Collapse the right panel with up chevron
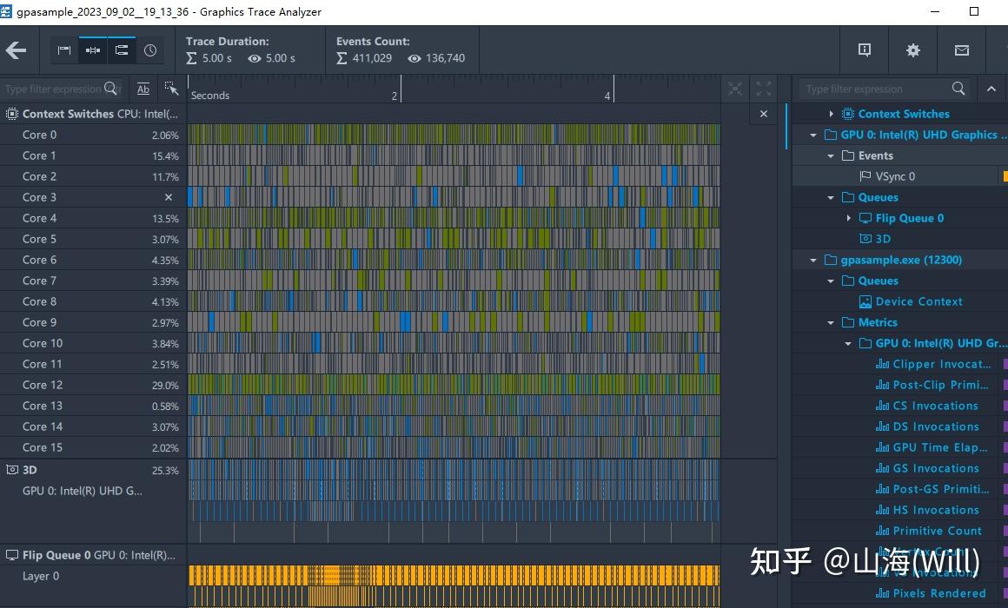This screenshot has width=1008, height=608. coord(991,89)
